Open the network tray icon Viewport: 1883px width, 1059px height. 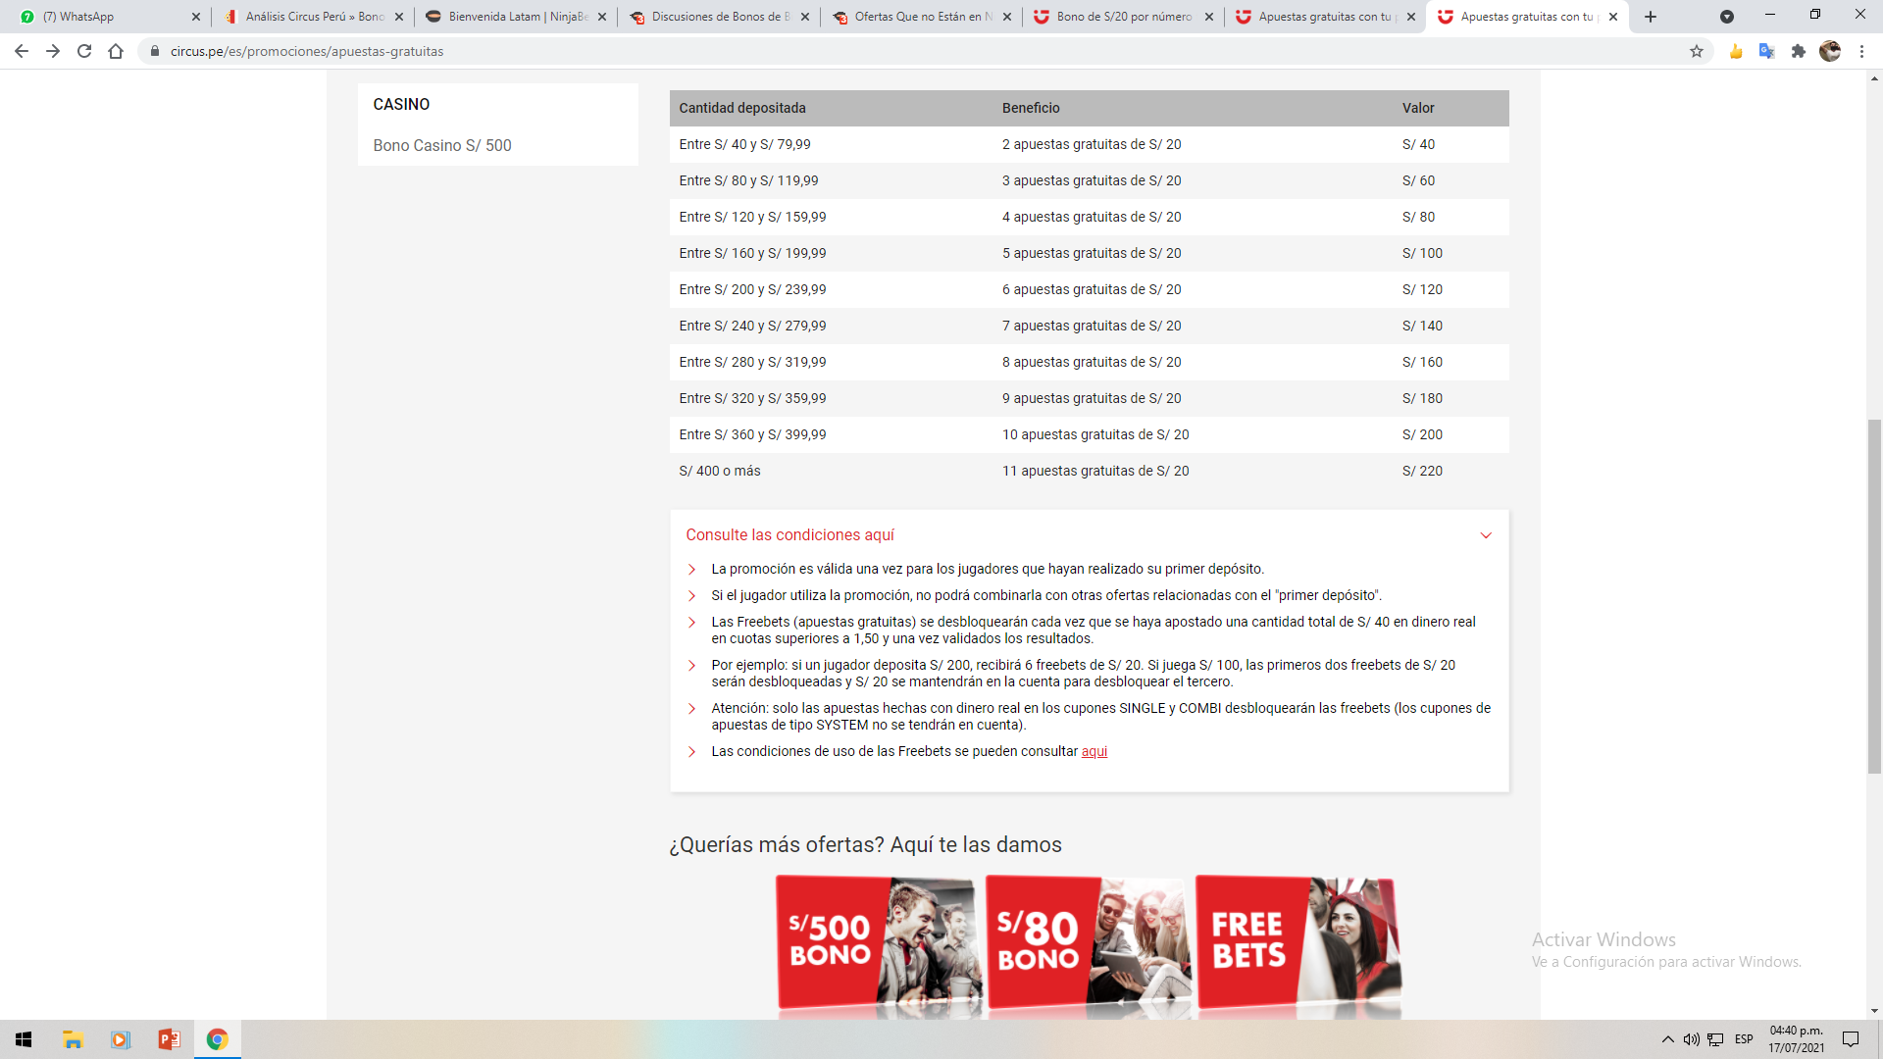point(1715,1039)
